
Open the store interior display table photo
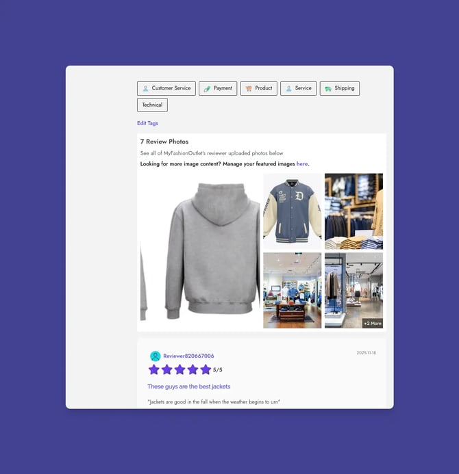click(x=292, y=290)
